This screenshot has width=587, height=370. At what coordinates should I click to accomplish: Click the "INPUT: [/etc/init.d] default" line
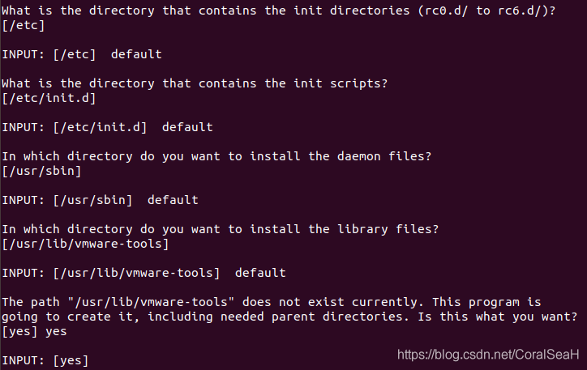pyautogui.click(x=107, y=127)
